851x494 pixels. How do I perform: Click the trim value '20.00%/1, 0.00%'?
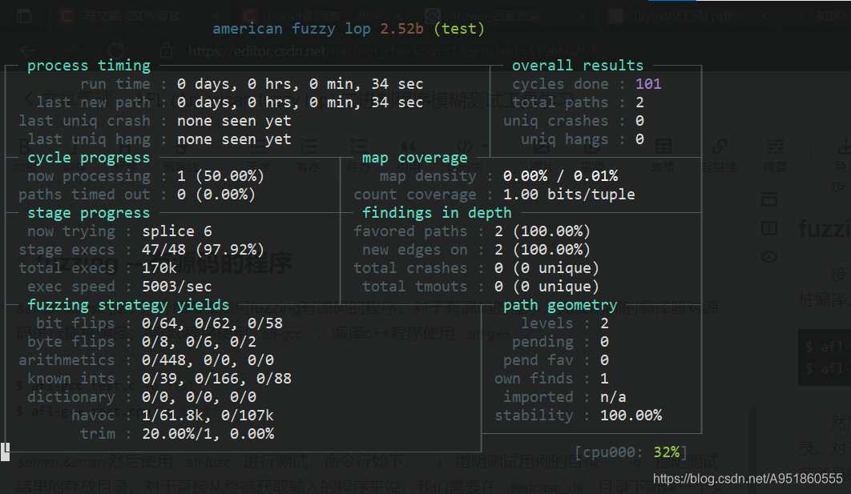[x=208, y=434]
